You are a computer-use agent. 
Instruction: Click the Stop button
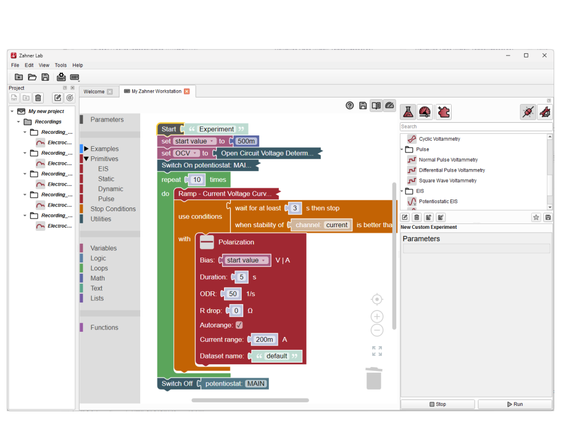437,404
